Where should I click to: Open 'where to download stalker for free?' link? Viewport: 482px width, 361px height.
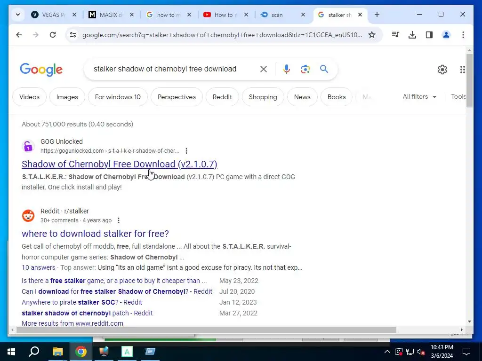95,234
